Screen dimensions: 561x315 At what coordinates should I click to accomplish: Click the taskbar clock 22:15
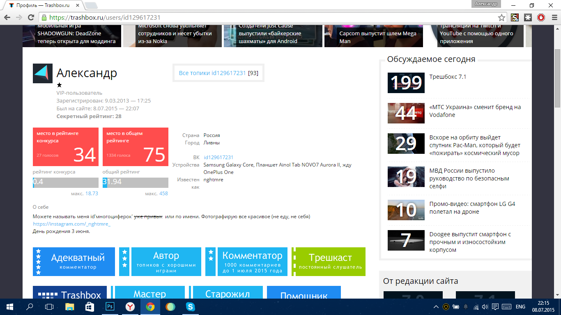click(543, 307)
